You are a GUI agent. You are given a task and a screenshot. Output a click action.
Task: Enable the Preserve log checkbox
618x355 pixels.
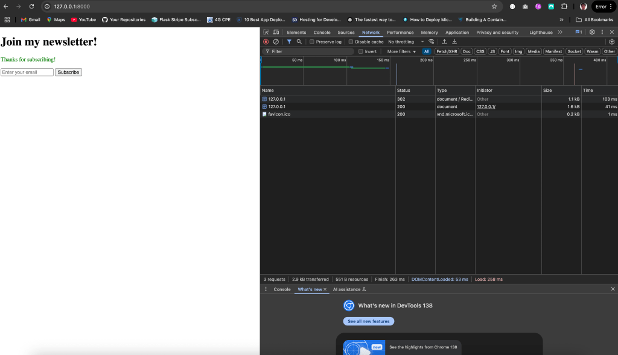312,42
